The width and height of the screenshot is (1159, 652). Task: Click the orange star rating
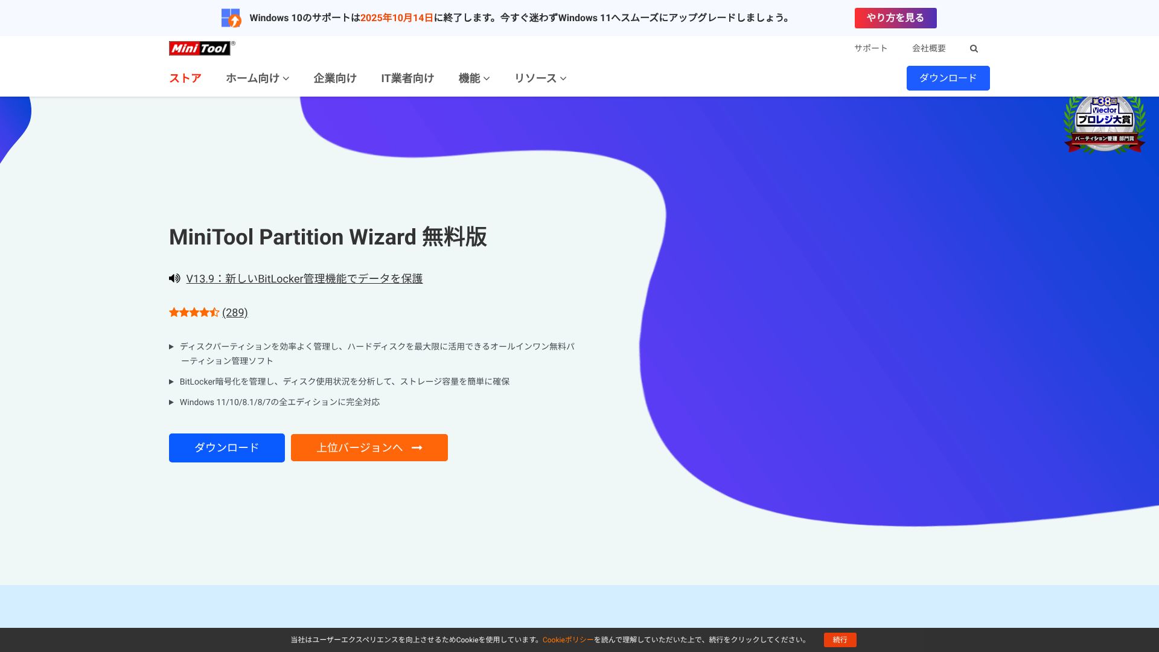(194, 312)
